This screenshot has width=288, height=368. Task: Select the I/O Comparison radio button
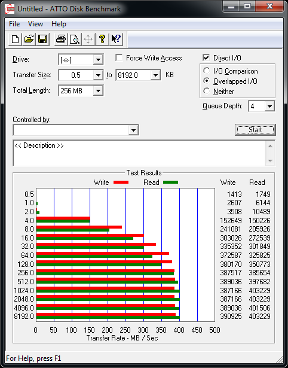tap(207, 71)
